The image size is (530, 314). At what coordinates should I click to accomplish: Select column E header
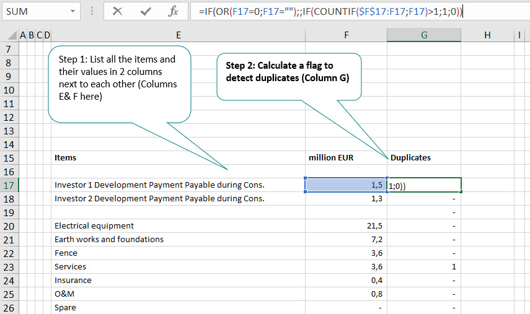click(x=178, y=35)
